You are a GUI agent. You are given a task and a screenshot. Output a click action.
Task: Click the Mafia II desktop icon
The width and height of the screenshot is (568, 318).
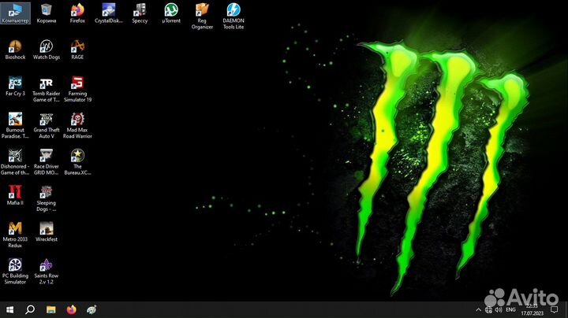tap(15, 192)
